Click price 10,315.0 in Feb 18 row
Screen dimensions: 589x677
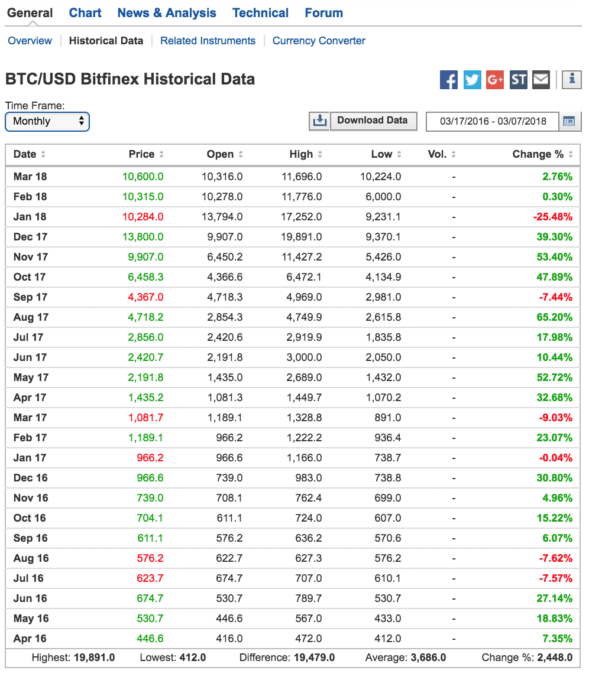pyautogui.click(x=143, y=197)
